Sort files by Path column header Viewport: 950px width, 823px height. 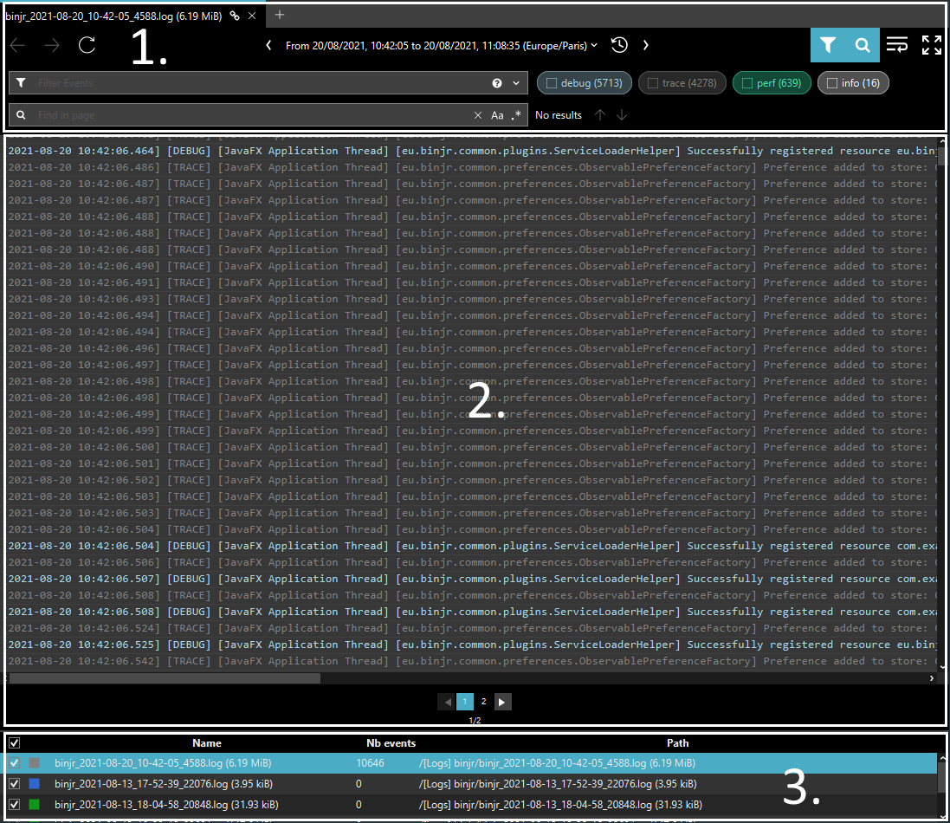click(x=677, y=743)
